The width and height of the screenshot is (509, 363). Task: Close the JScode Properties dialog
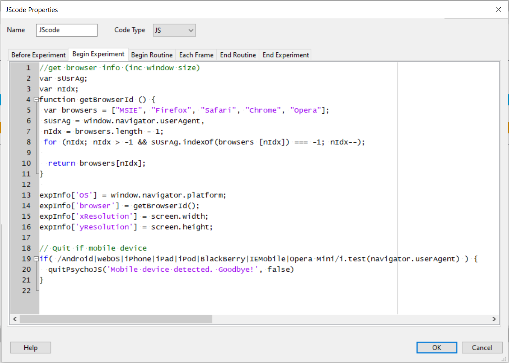[498, 10]
